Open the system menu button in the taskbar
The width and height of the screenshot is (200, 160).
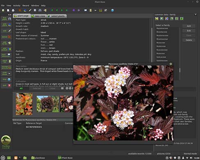3,158
